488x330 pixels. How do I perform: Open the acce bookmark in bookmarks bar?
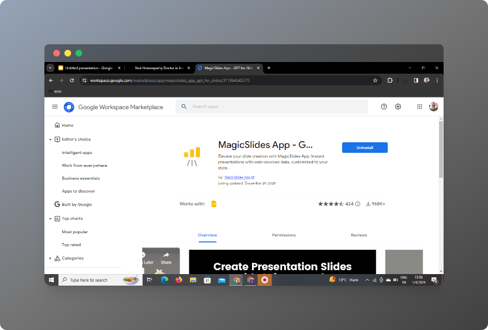(55, 91)
